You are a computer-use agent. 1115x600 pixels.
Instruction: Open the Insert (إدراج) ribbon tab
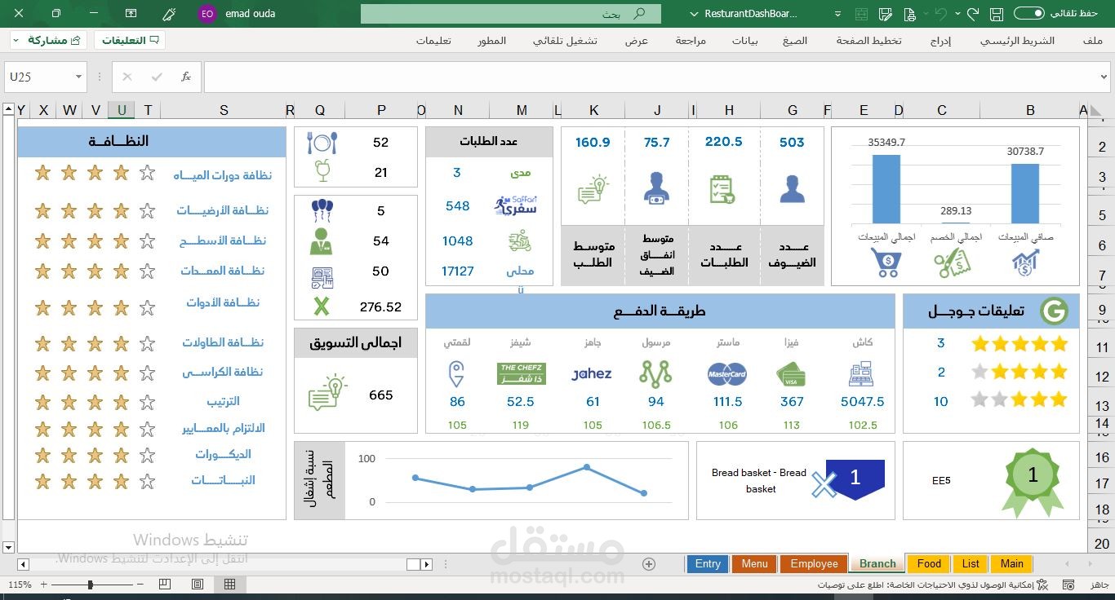pos(940,41)
